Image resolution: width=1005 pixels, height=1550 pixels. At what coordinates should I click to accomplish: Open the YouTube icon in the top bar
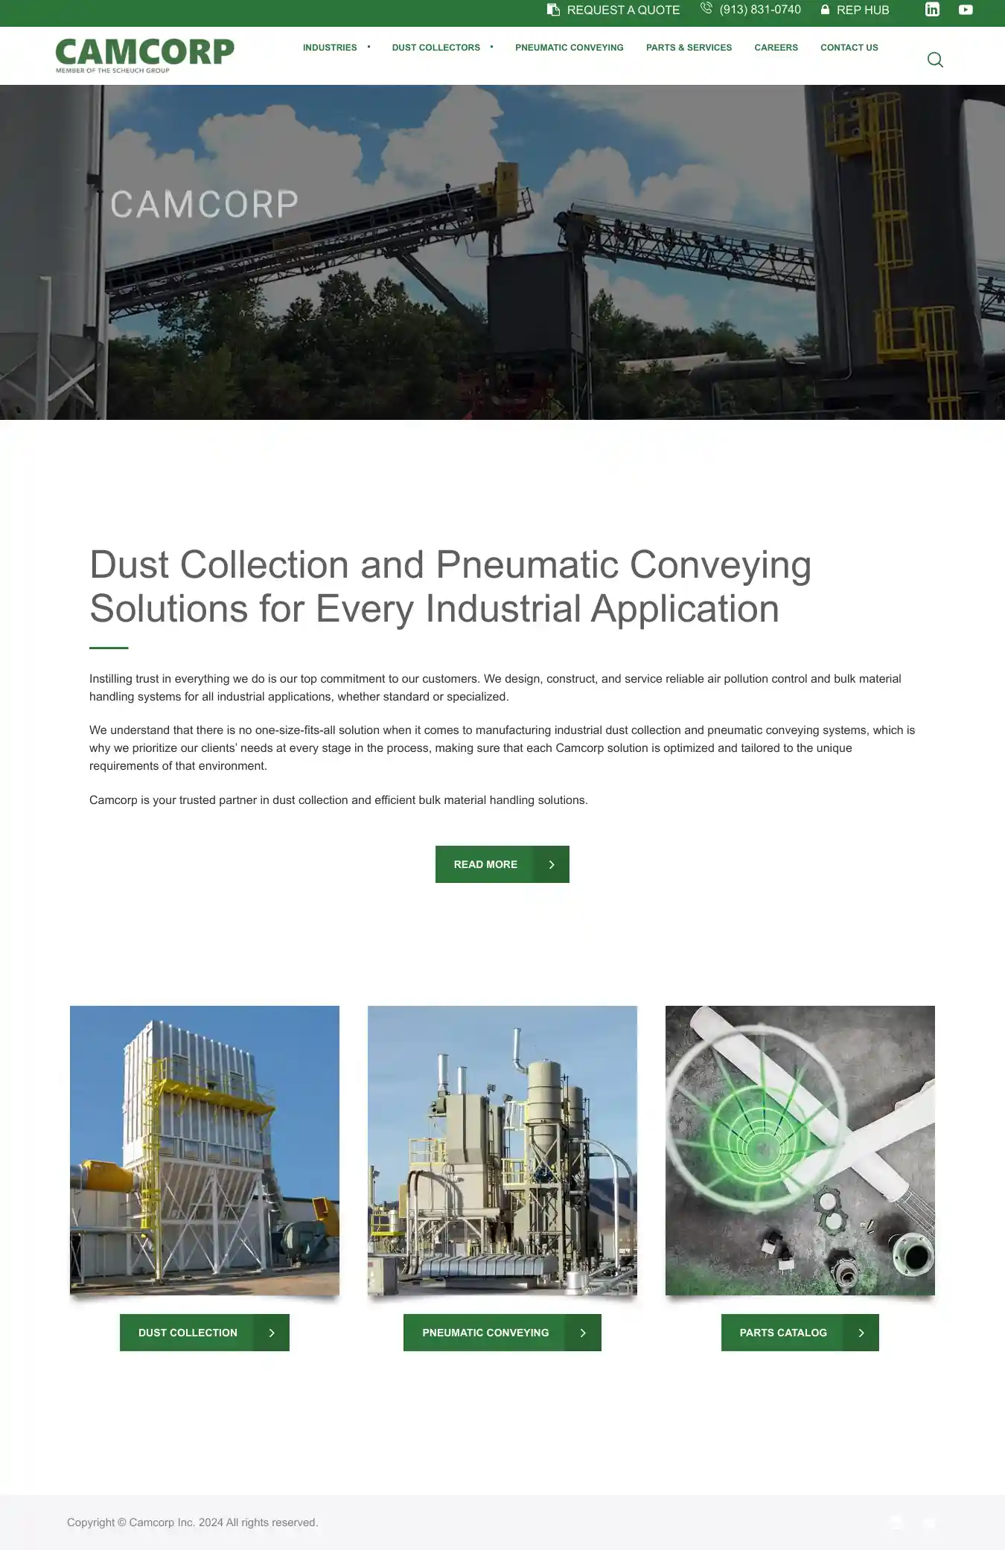pyautogui.click(x=966, y=10)
